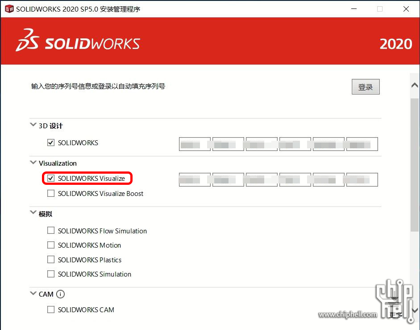Click the SOLIDWORKS Motion label
Image resolution: width=420 pixels, height=330 pixels.
coord(89,245)
